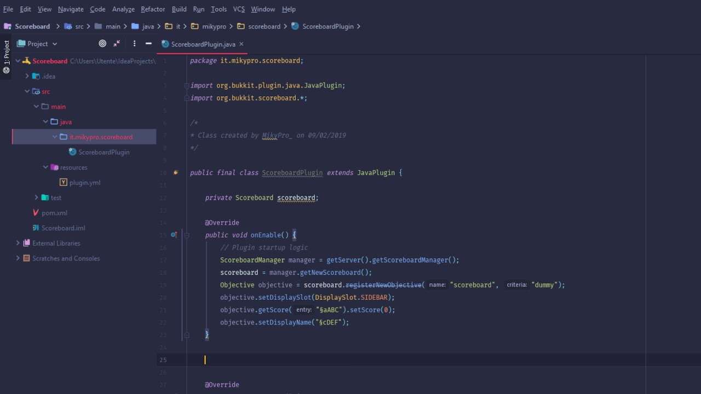Expand the test folder
The width and height of the screenshot is (701, 394).
click(36, 198)
